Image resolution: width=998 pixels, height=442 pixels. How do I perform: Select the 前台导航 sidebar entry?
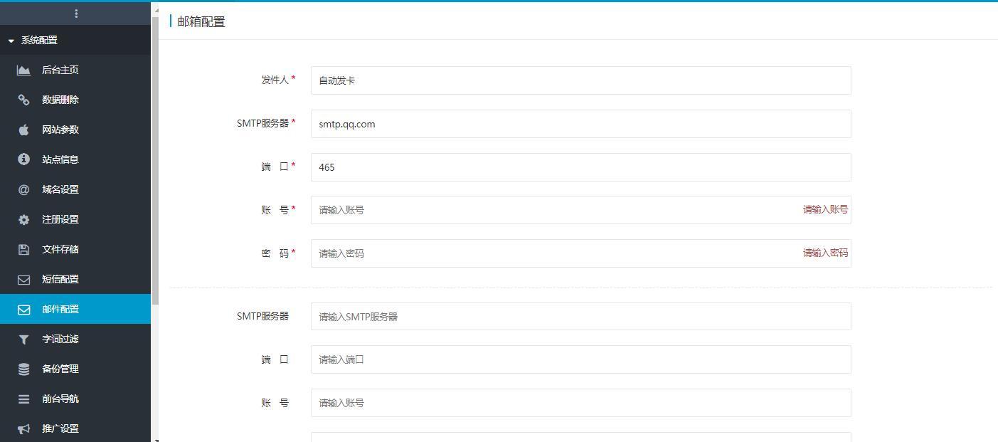[x=75, y=399]
